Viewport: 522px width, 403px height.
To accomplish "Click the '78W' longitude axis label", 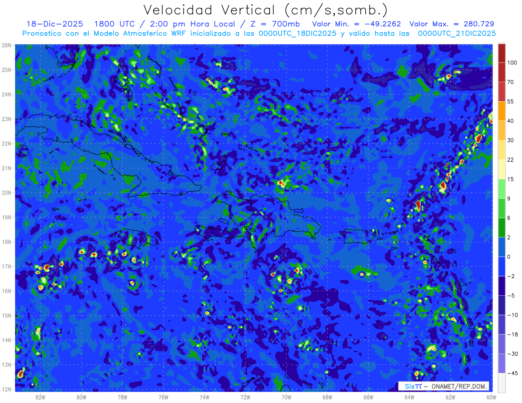I will [x=122, y=397].
